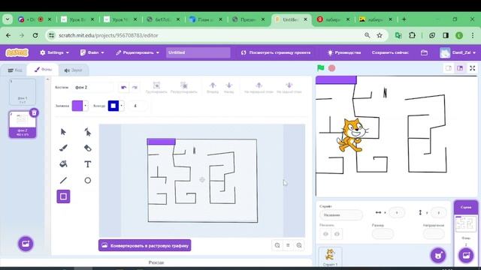The height and width of the screenshot is (270, 481).
Task: Enter full screen stage mode
Action: pos(473,68)
